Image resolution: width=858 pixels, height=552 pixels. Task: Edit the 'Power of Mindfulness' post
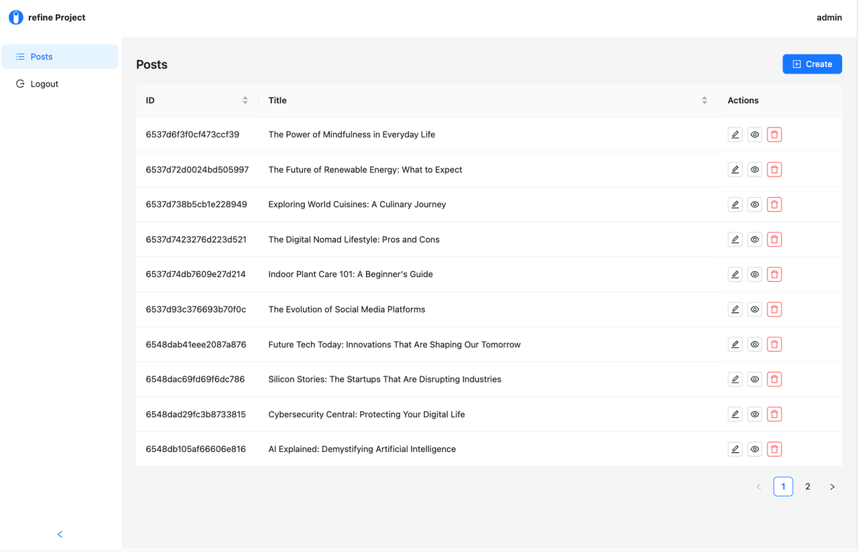tap(735, 135)
